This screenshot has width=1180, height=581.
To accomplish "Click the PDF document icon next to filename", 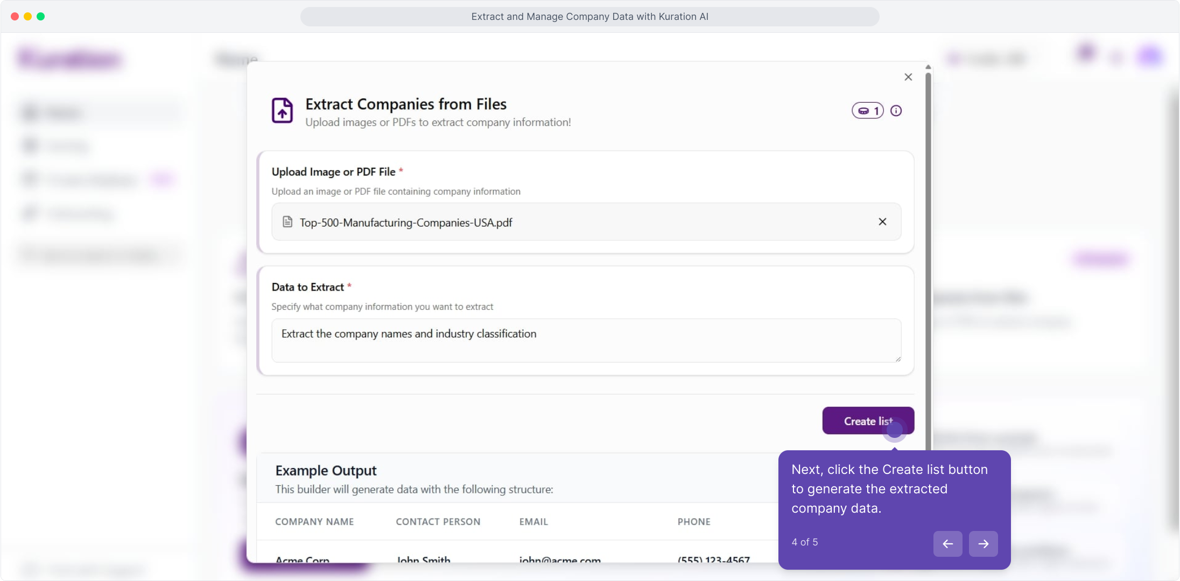I will pyautogui.click(x=287, y=222).
